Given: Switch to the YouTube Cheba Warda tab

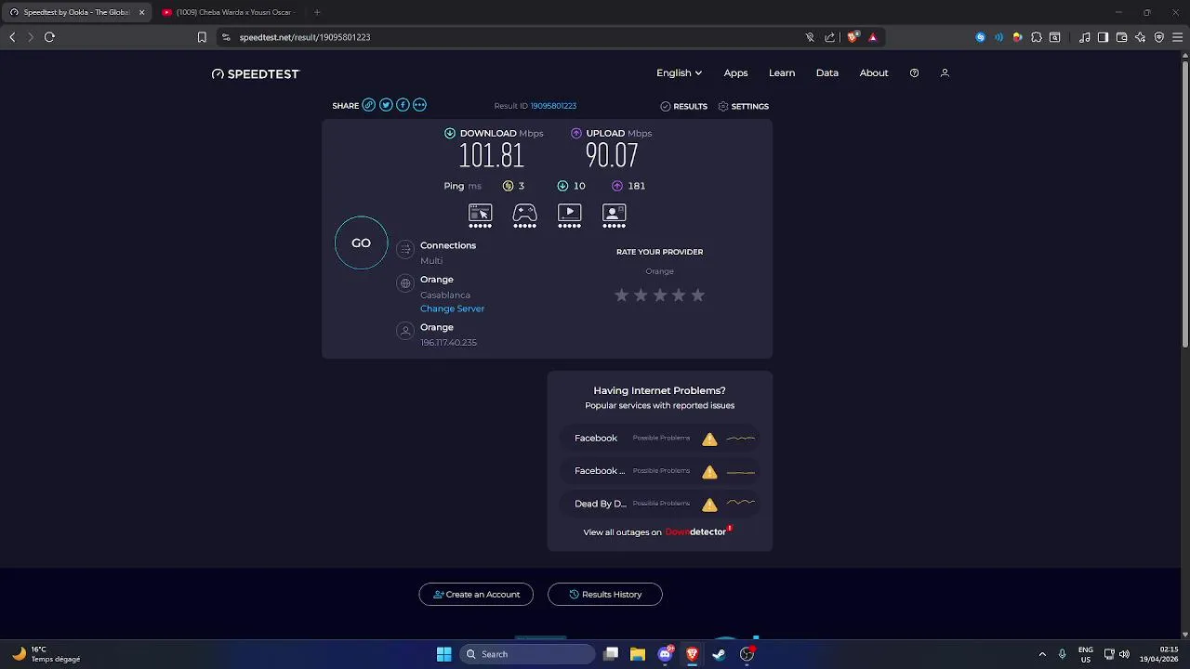Looking at the screenshot, I should coord(228,12).
